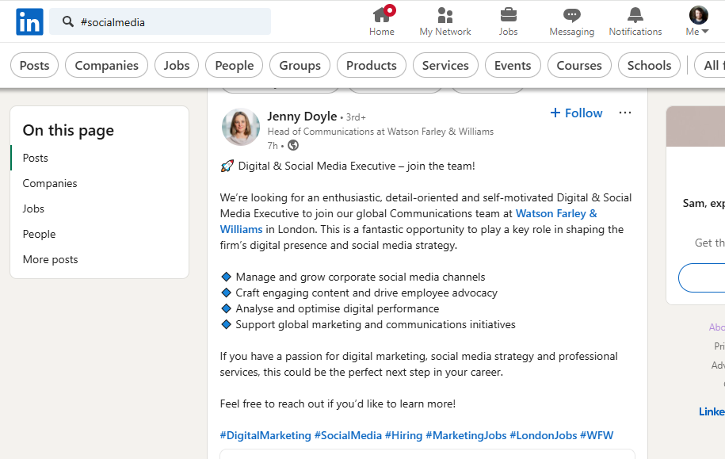
Task: Click the 'On this page' heading
Action: [x=68, y=131]
